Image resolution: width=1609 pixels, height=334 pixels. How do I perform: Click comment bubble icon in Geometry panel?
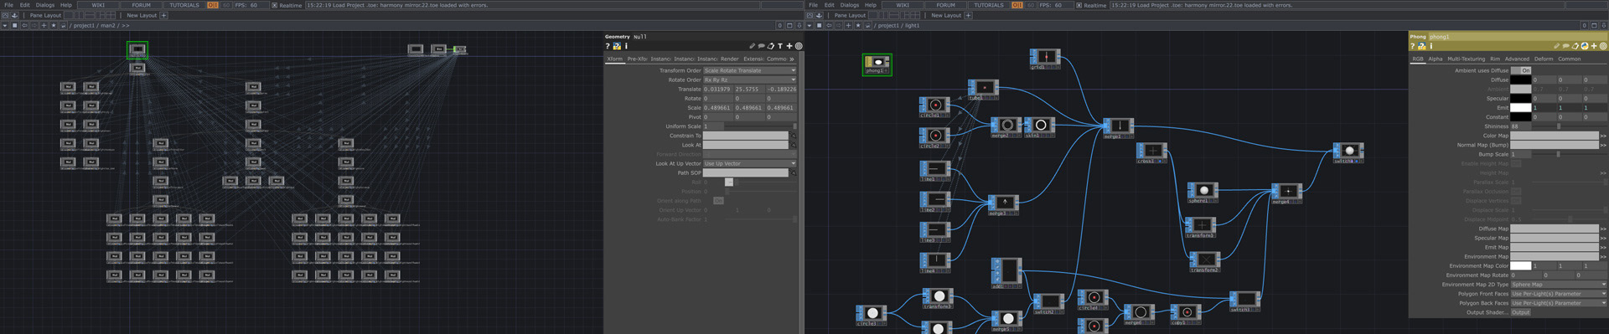pyautogui.click(x=762, y=47)
